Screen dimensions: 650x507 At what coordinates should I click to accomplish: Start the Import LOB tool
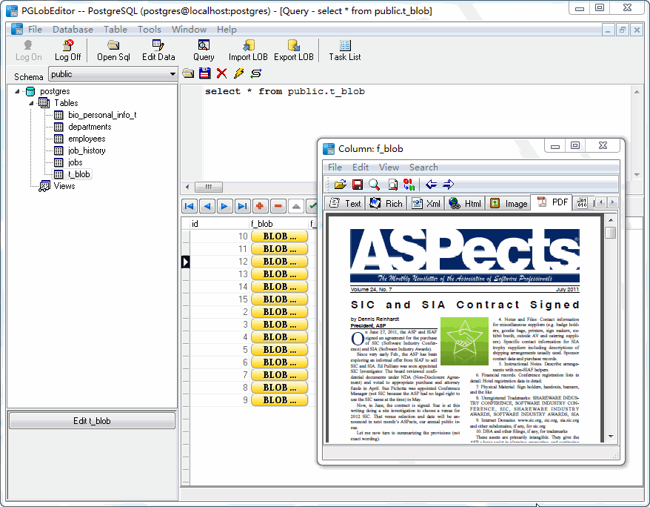coord(248,50)
